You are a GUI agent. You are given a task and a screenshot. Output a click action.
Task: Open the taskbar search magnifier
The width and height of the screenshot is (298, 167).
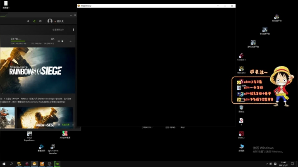pos(12,164)
